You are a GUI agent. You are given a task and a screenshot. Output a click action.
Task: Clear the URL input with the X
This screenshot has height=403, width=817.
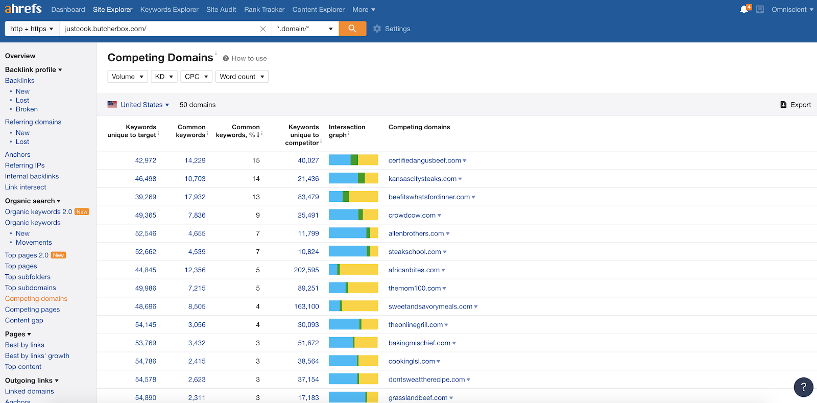[263, 29]
